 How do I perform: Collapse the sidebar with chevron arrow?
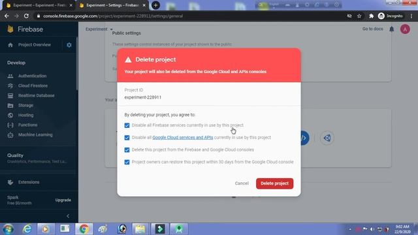[68, 216]
